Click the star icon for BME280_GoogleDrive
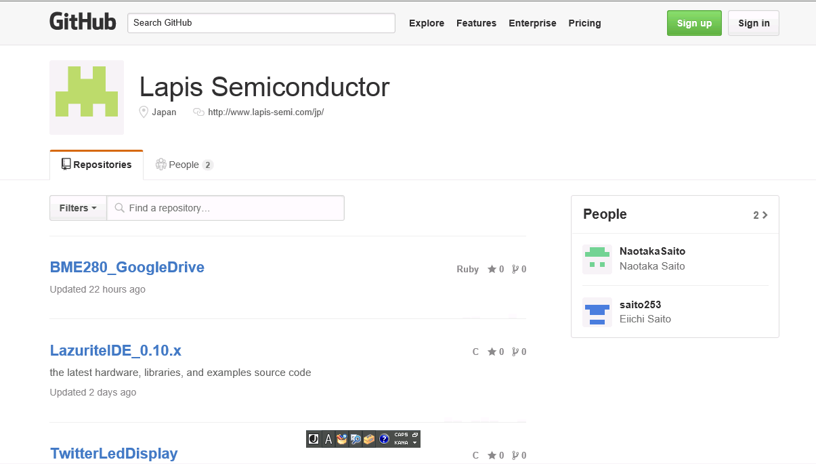Image resolution: width=816 pixels, height=464 pixels. click(492, 269)
